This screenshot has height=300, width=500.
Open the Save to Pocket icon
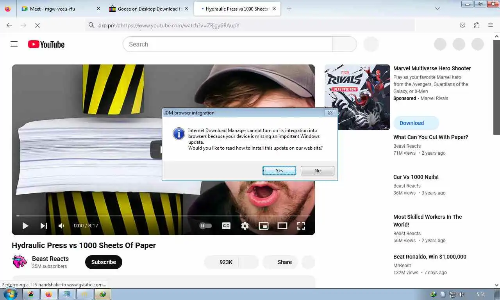pyautogui.click(x=462, y=25)
